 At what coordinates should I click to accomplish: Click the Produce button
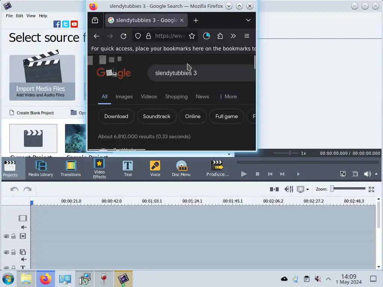[x=217, y=169]
